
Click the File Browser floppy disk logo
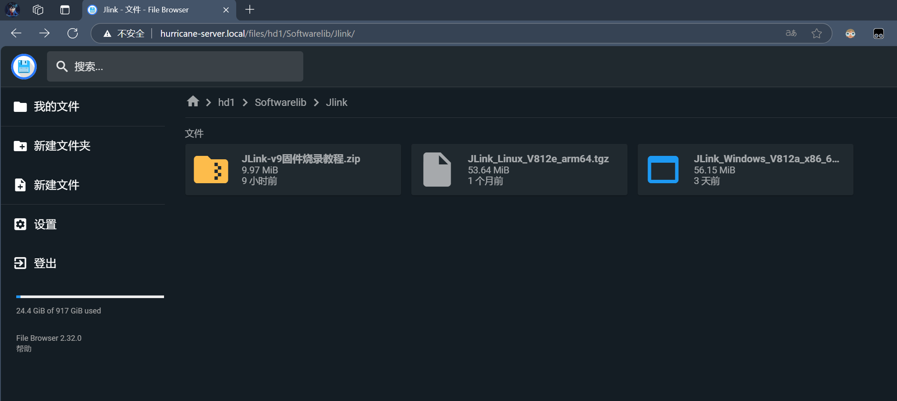pos(24,67)
